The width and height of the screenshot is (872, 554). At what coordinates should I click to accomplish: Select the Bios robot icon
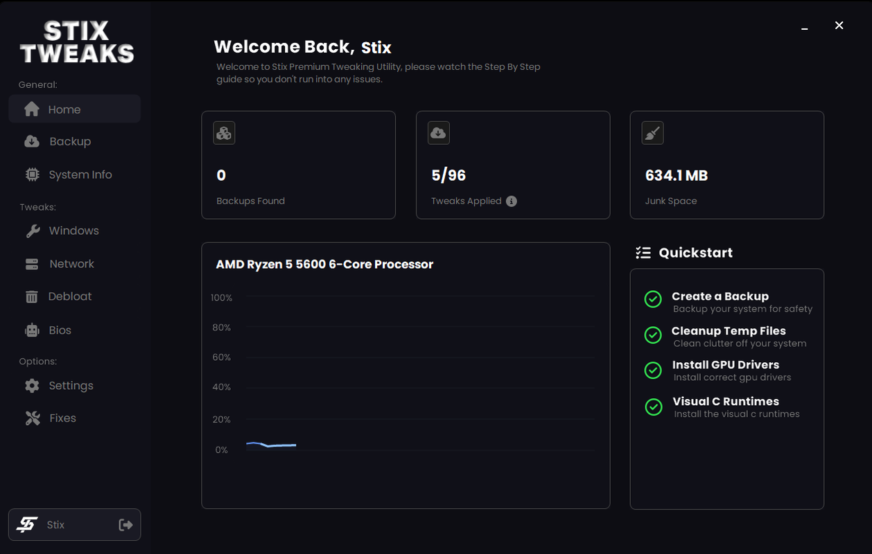click(32, 330)
